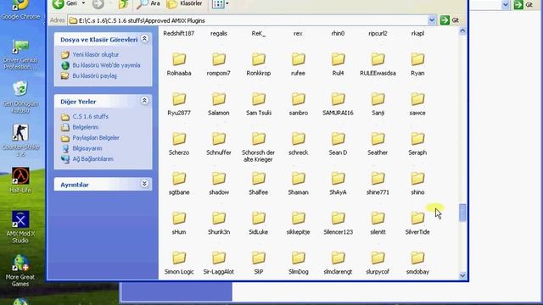Open the Geri history dropdown arrow
The image size is (543, 305).
click(x=83, y=3)
